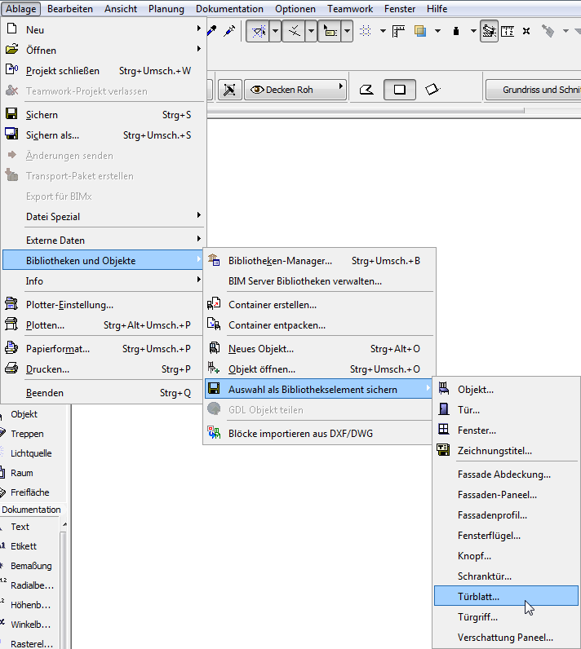Click the slab settings dialog icon
Screen dimensions: 581x649
click(x=229, y=90)
